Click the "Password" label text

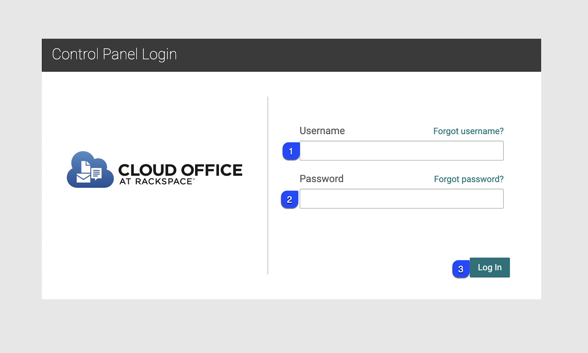point(322,179)
